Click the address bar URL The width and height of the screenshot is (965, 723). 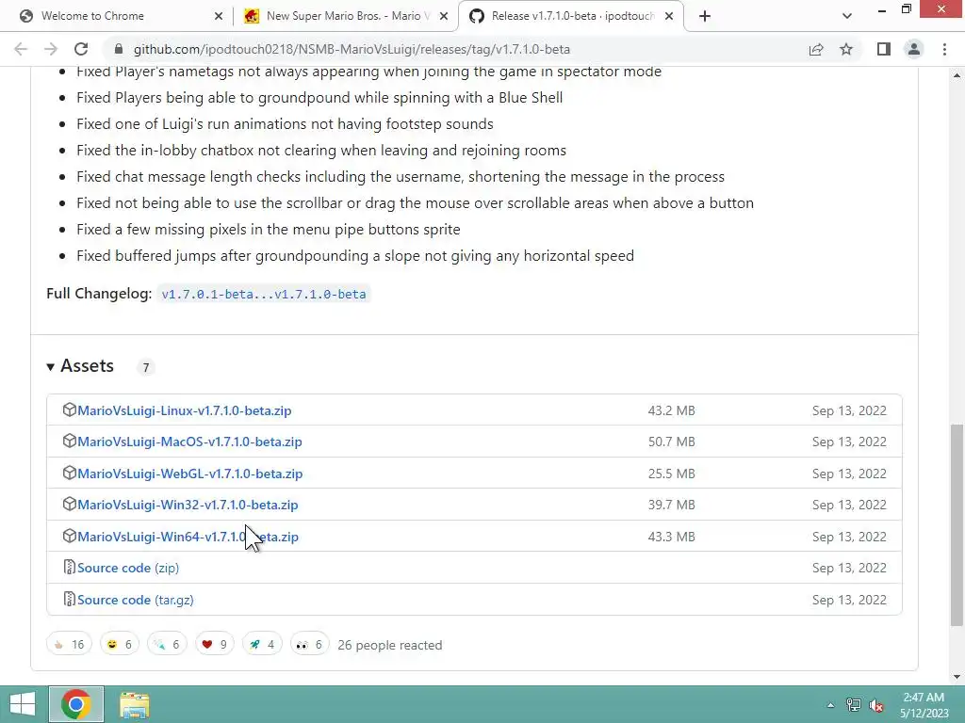coord(352,49)
